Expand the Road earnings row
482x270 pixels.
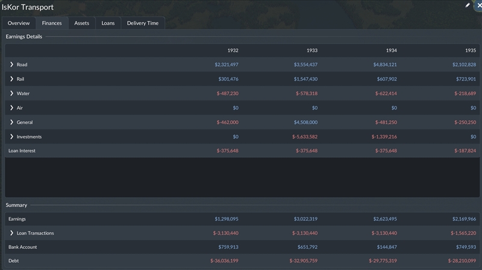click(x=11, y=64)
